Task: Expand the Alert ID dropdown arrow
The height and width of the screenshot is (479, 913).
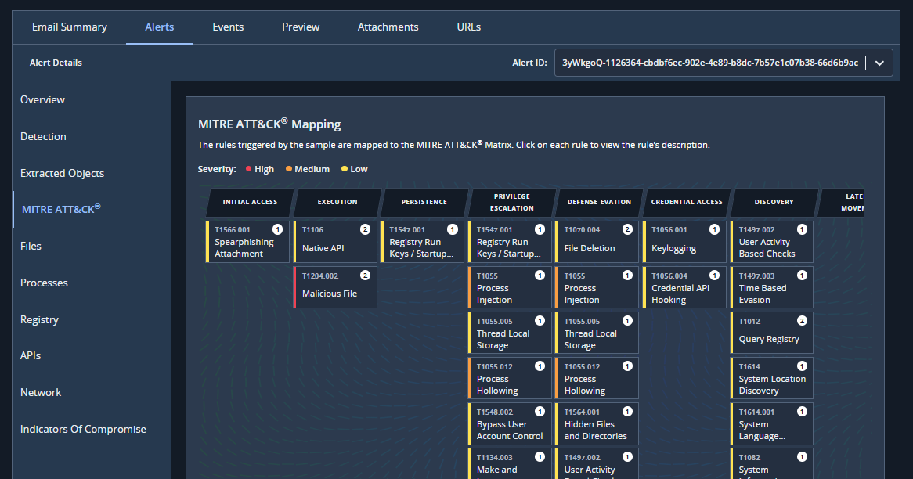Action: (x=879, y=63)
